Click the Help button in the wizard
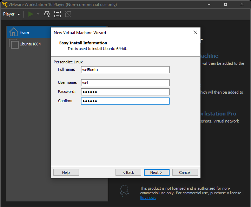The width and height of the screenshot is (251, 207). tap(66, 172)
